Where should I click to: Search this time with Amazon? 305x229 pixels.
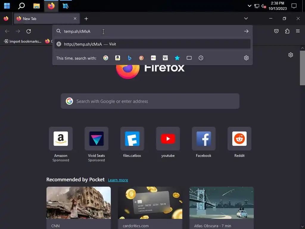(117, 58)
